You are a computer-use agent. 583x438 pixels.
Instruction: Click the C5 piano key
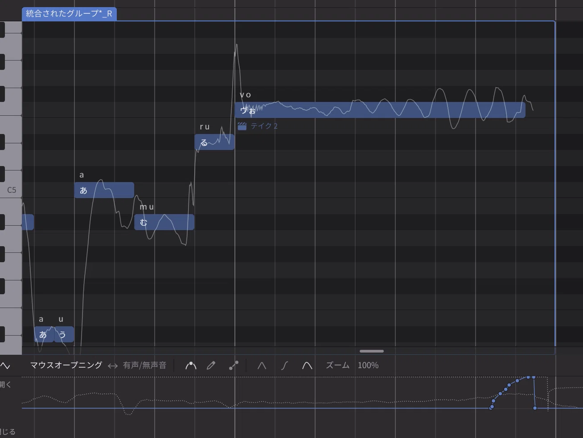click(11, 190)
